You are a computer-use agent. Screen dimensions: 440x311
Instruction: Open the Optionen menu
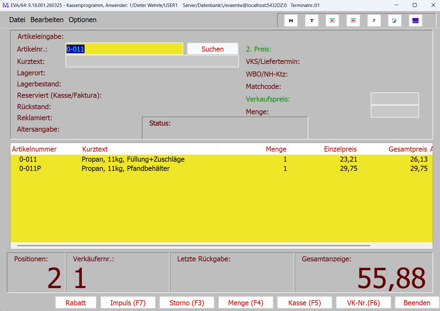[x=82, y=20]
